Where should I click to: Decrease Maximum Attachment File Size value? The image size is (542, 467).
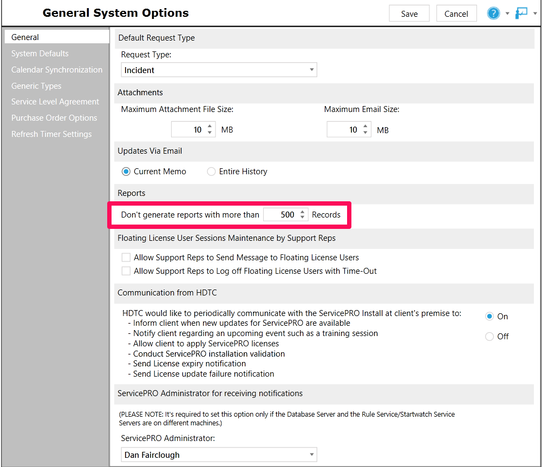(210, 133)
